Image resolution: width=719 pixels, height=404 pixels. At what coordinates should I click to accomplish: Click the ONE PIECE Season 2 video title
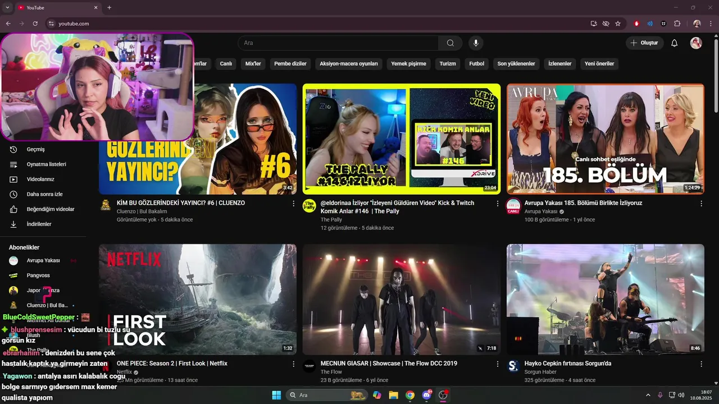tap(172, 364)
